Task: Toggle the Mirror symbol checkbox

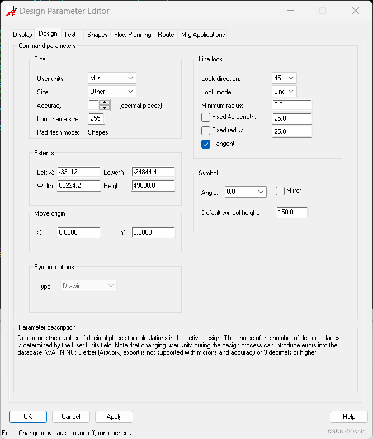Action: coord(280,191)
